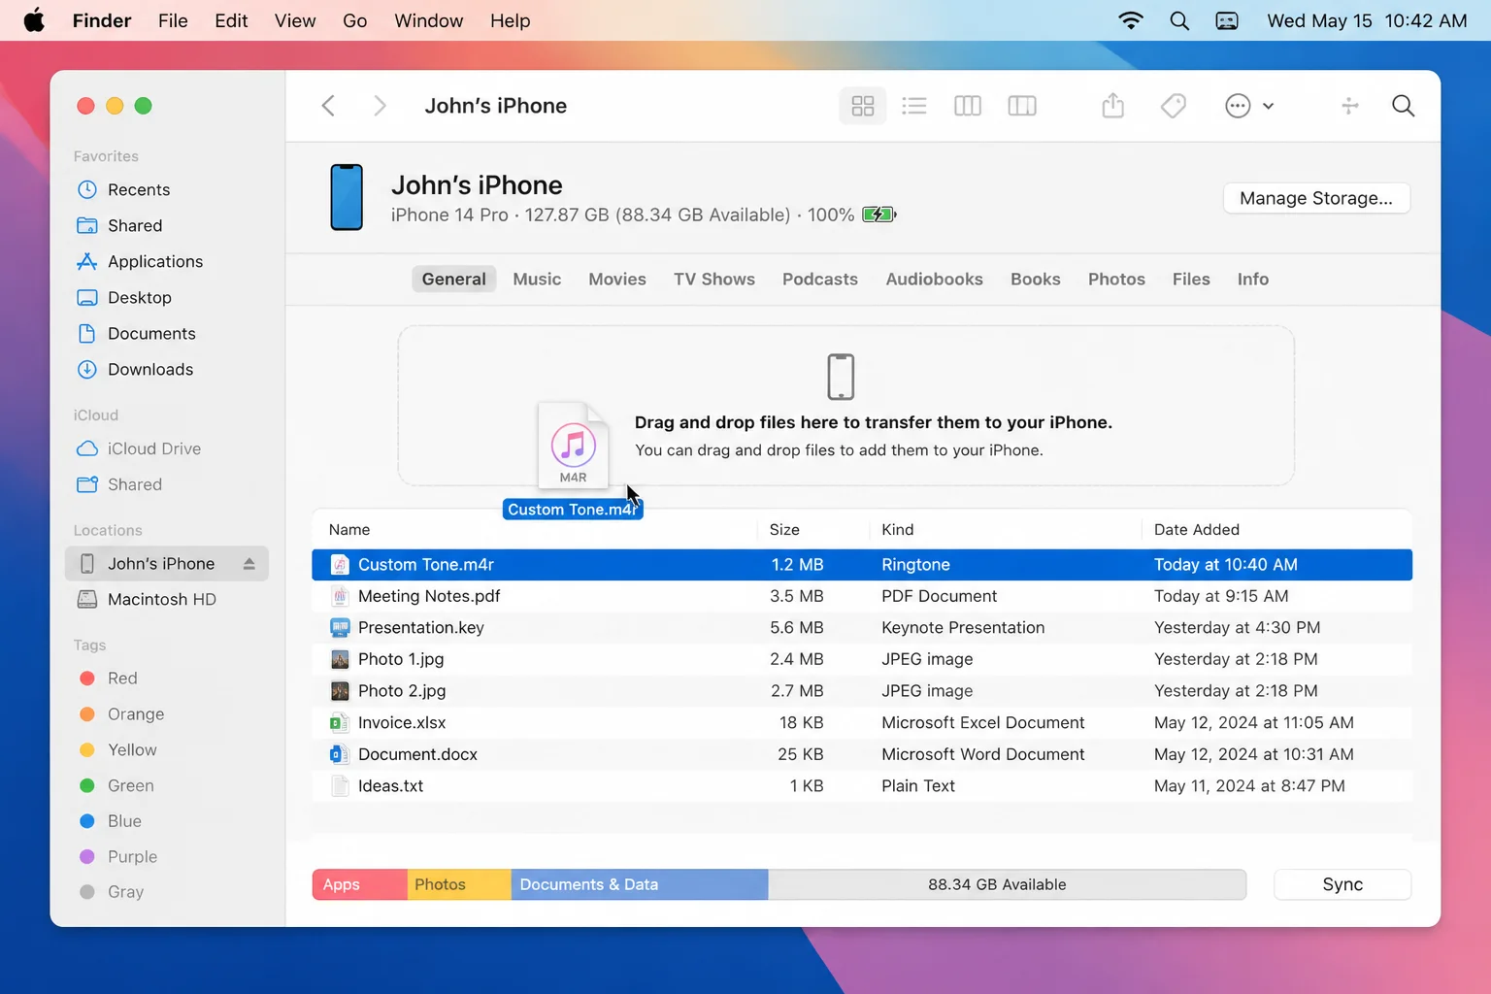
Task: Open the Tags toolbar button
Action: (x=1174, y=106)
